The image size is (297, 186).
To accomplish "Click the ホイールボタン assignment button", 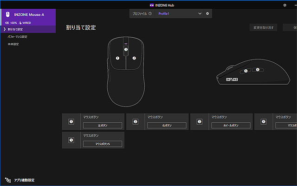I will [231, 125].
